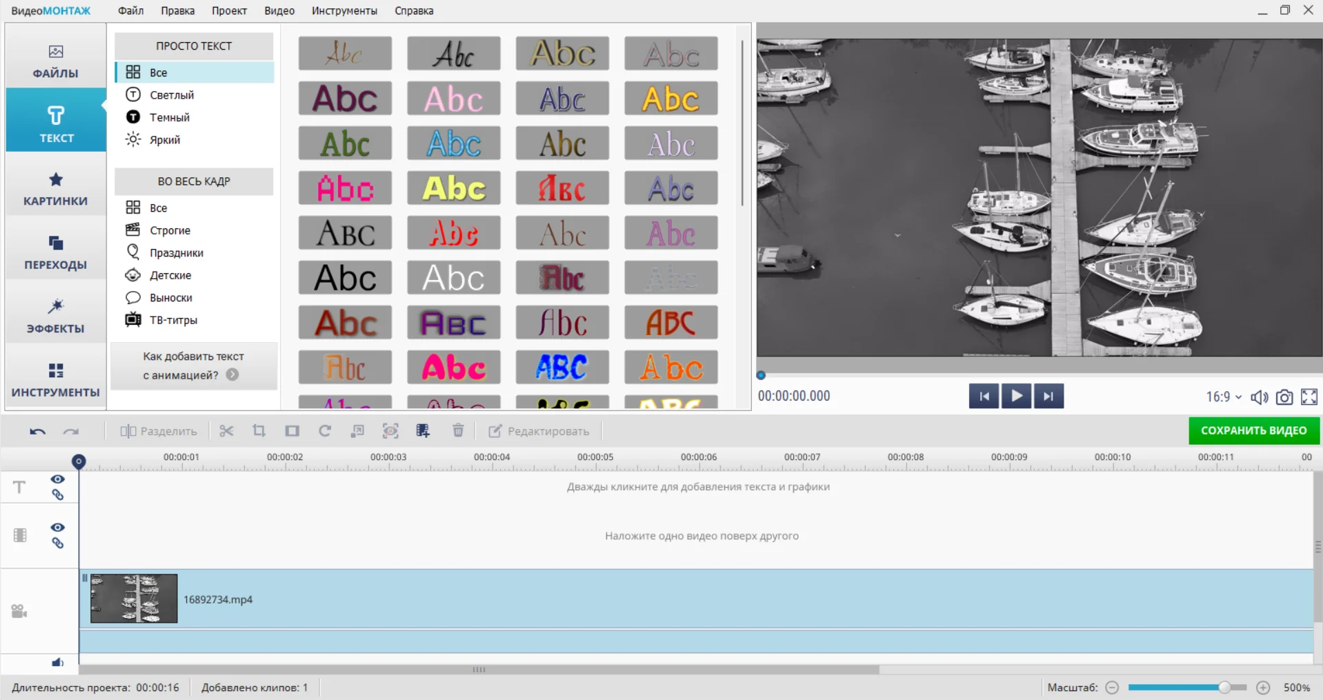The height and width of the screenshot is (700, 1323).
Task: Click the undo arrow icon
Action: coord(37,432)
